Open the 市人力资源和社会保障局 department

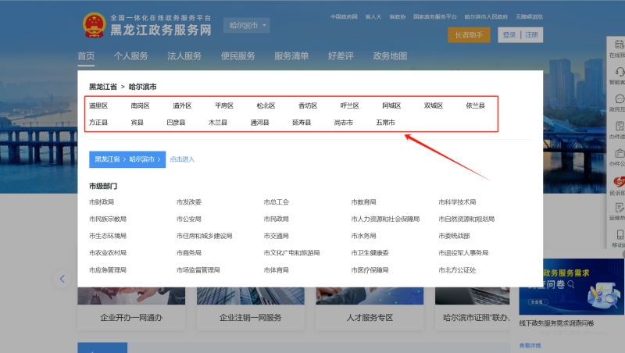(x=385, y=219)
